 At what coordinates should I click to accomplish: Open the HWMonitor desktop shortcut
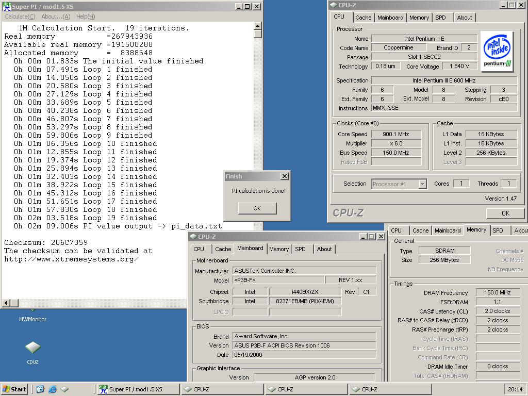[x=32, y=319]
